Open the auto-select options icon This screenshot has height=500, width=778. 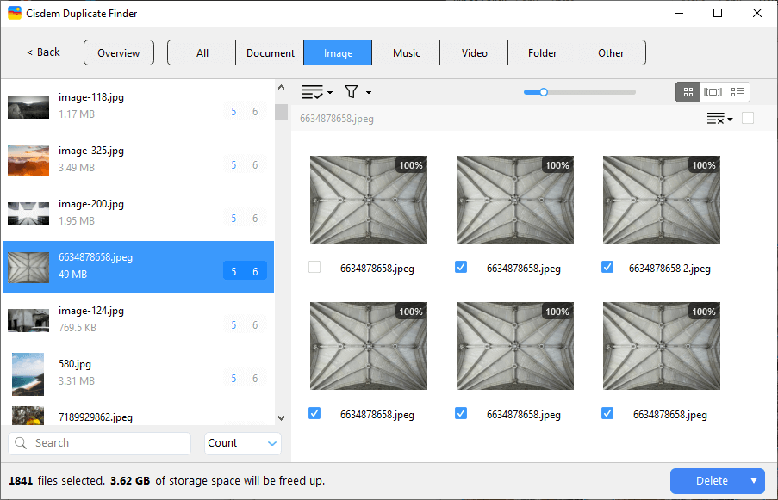click(314, 92)
